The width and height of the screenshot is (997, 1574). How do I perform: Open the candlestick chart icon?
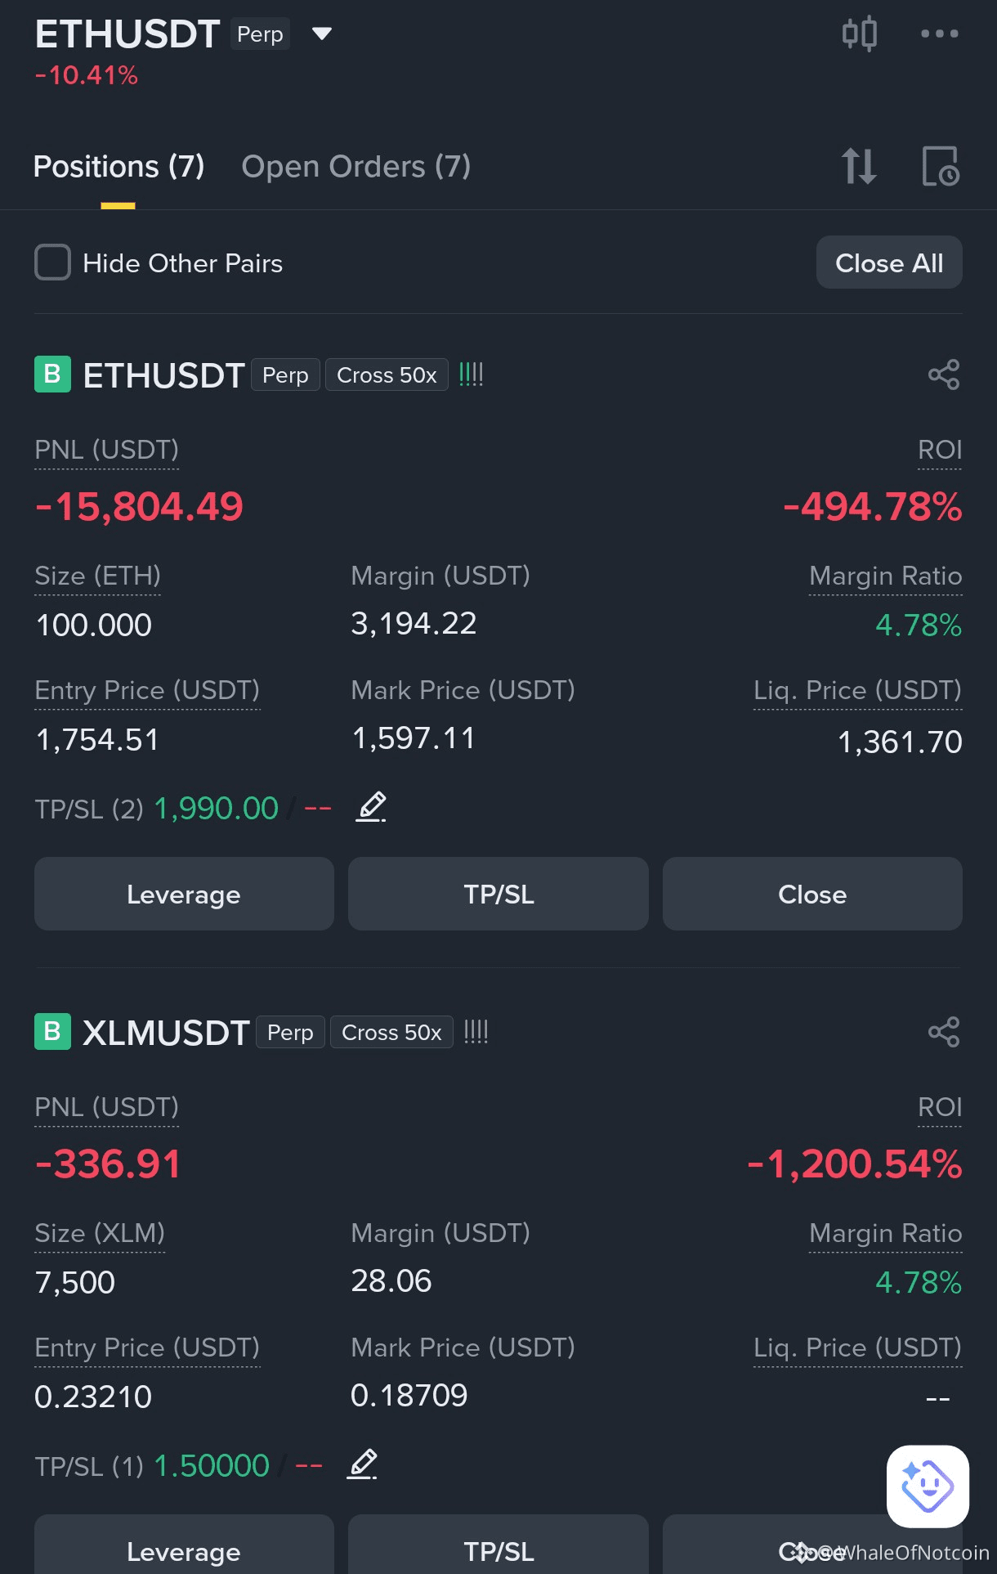coord(859,34)
